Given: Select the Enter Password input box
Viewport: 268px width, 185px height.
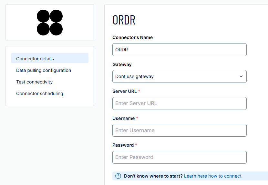Looking at the screenshot, I should pos(179,157).
